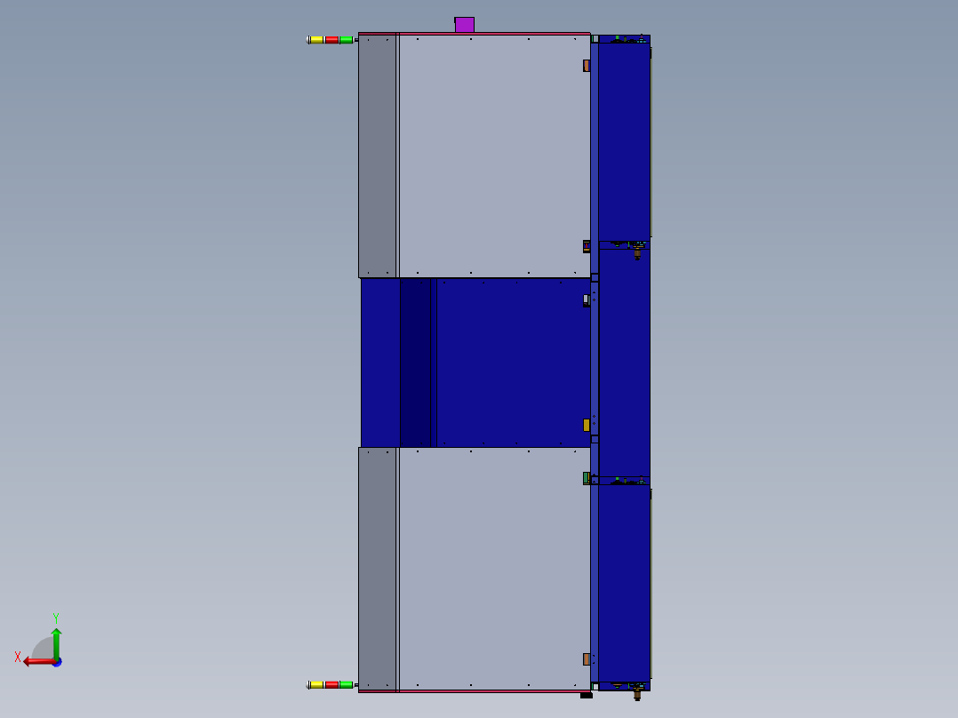Select the yellow segment of the lower signal tower
Image resolution: width=958 pixels, height=718 pixels.
[316, 685]
